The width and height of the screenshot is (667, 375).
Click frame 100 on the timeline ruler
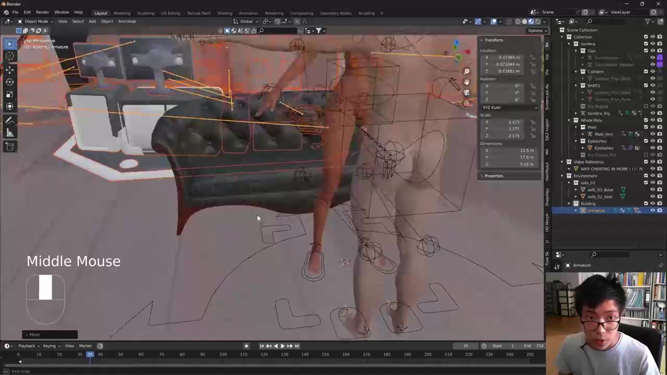[223, 355]
